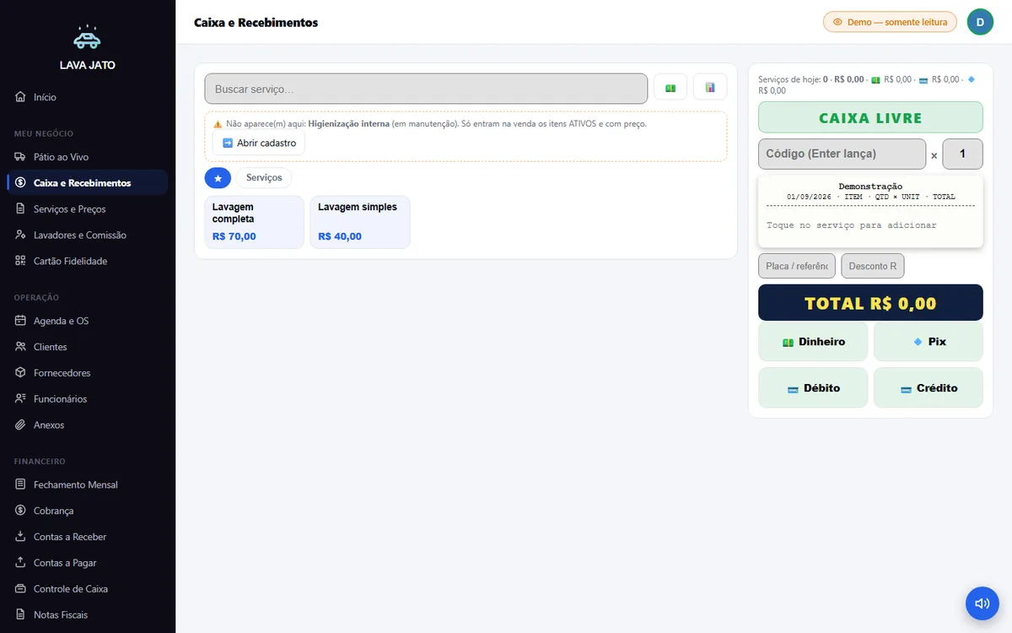Select the star favorites filter chip
The image size is (1012, 633).
coord(218,178)
